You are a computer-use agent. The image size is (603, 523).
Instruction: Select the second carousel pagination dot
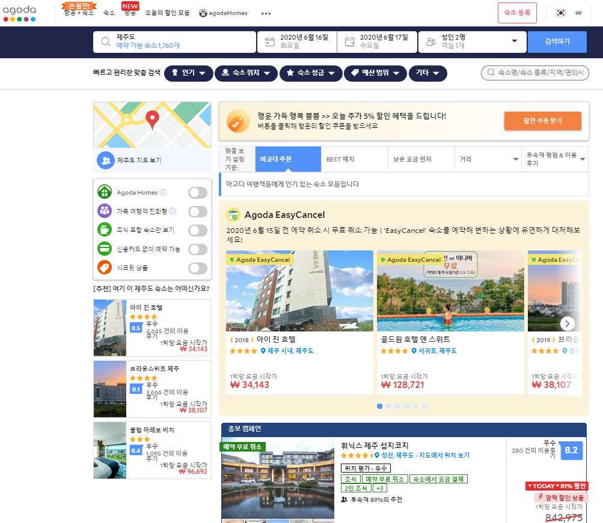click(x=389, y=406)
